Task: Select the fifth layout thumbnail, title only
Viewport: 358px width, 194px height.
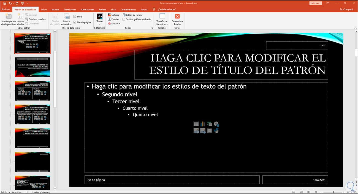Action: 32,138
